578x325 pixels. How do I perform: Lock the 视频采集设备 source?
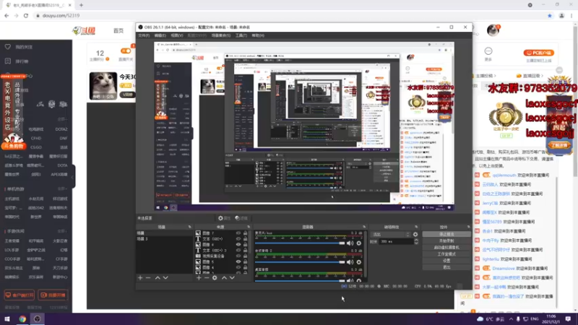coord(245,256)
